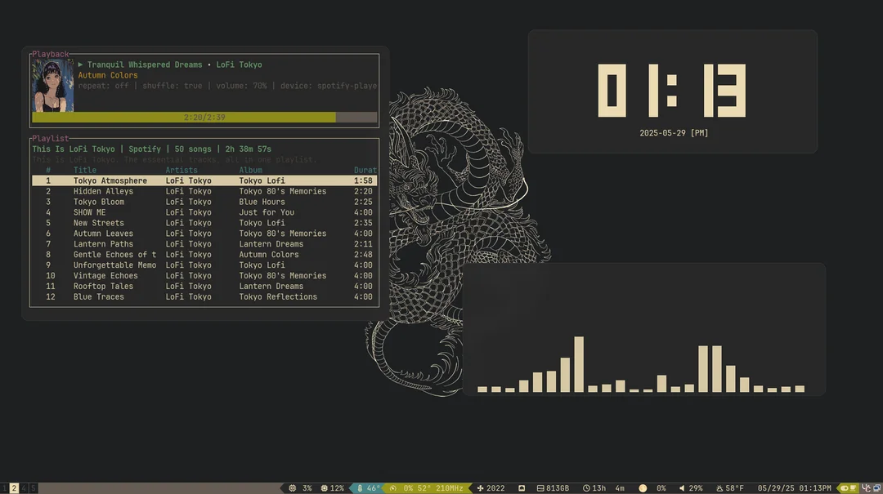This screenshot has width=883, height=494.
Task: Click the Just for You album cell
Action: point(267,212)
